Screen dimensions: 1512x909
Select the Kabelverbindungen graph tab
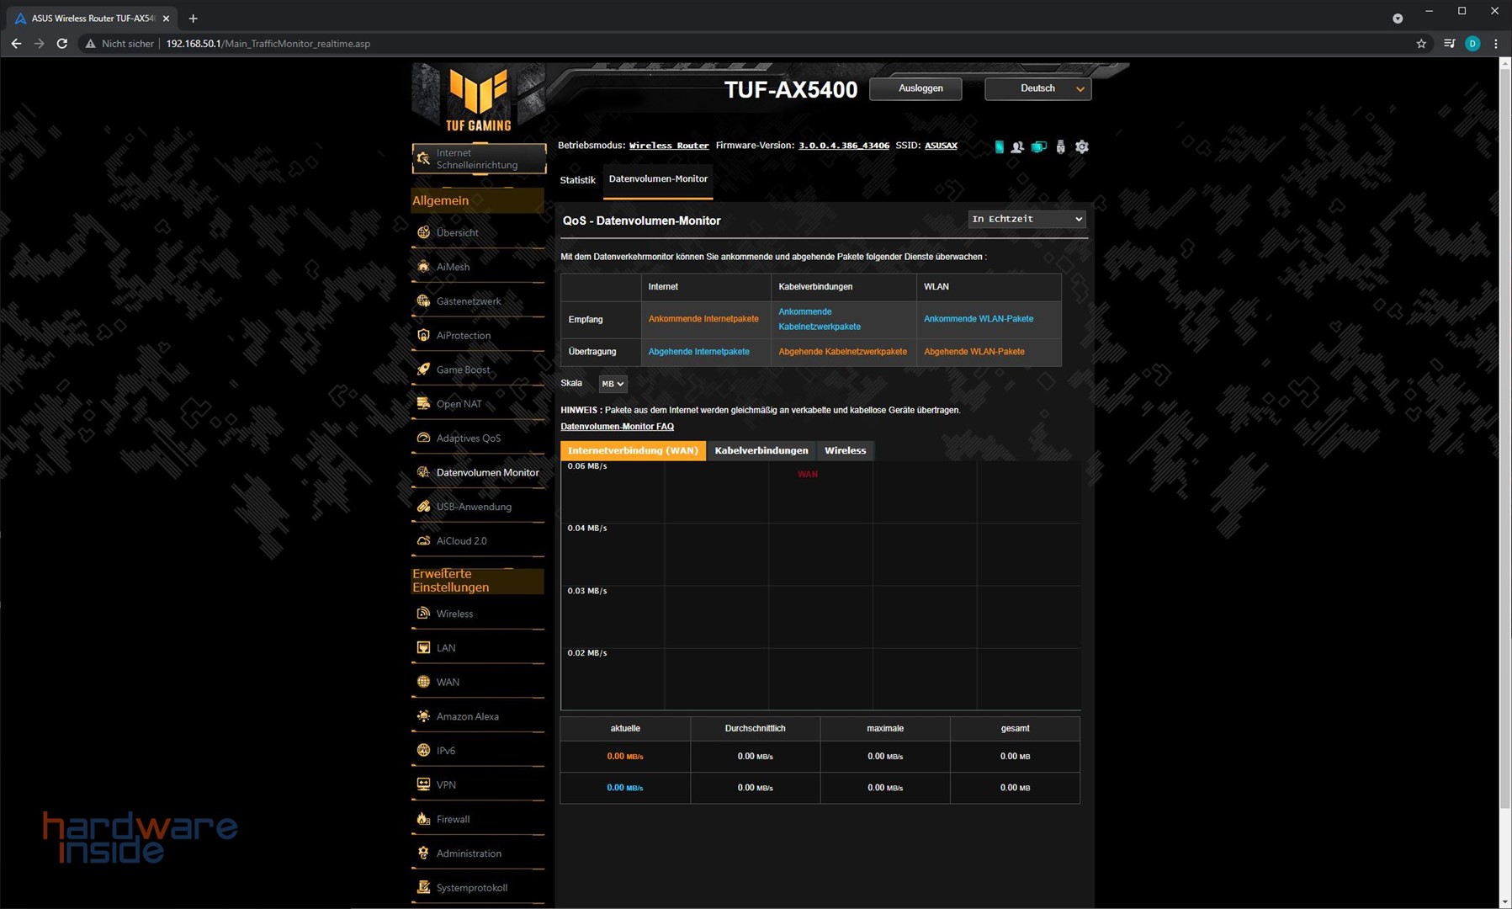(x=761, y=450)
